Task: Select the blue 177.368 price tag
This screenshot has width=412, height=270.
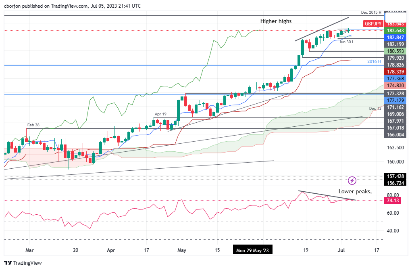Action: pyautogui.click(x=395, y=79)
